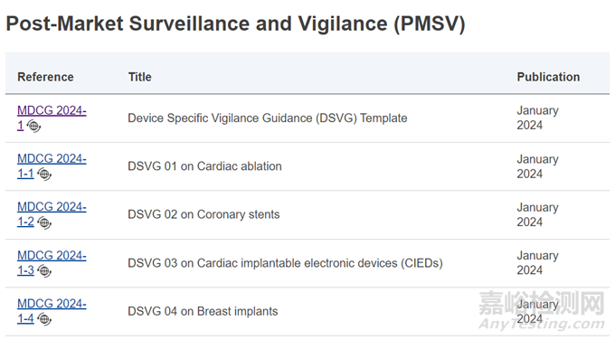Click the globe icon next to MDCG 2024-1
The image size is (615, 340).
[x=33, y=127]
